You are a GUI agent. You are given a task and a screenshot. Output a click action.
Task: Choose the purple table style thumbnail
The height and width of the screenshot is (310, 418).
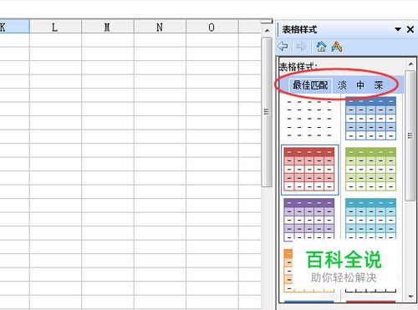coord(309,219)
